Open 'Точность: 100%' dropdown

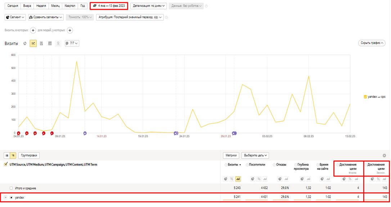tap(80, 17)
